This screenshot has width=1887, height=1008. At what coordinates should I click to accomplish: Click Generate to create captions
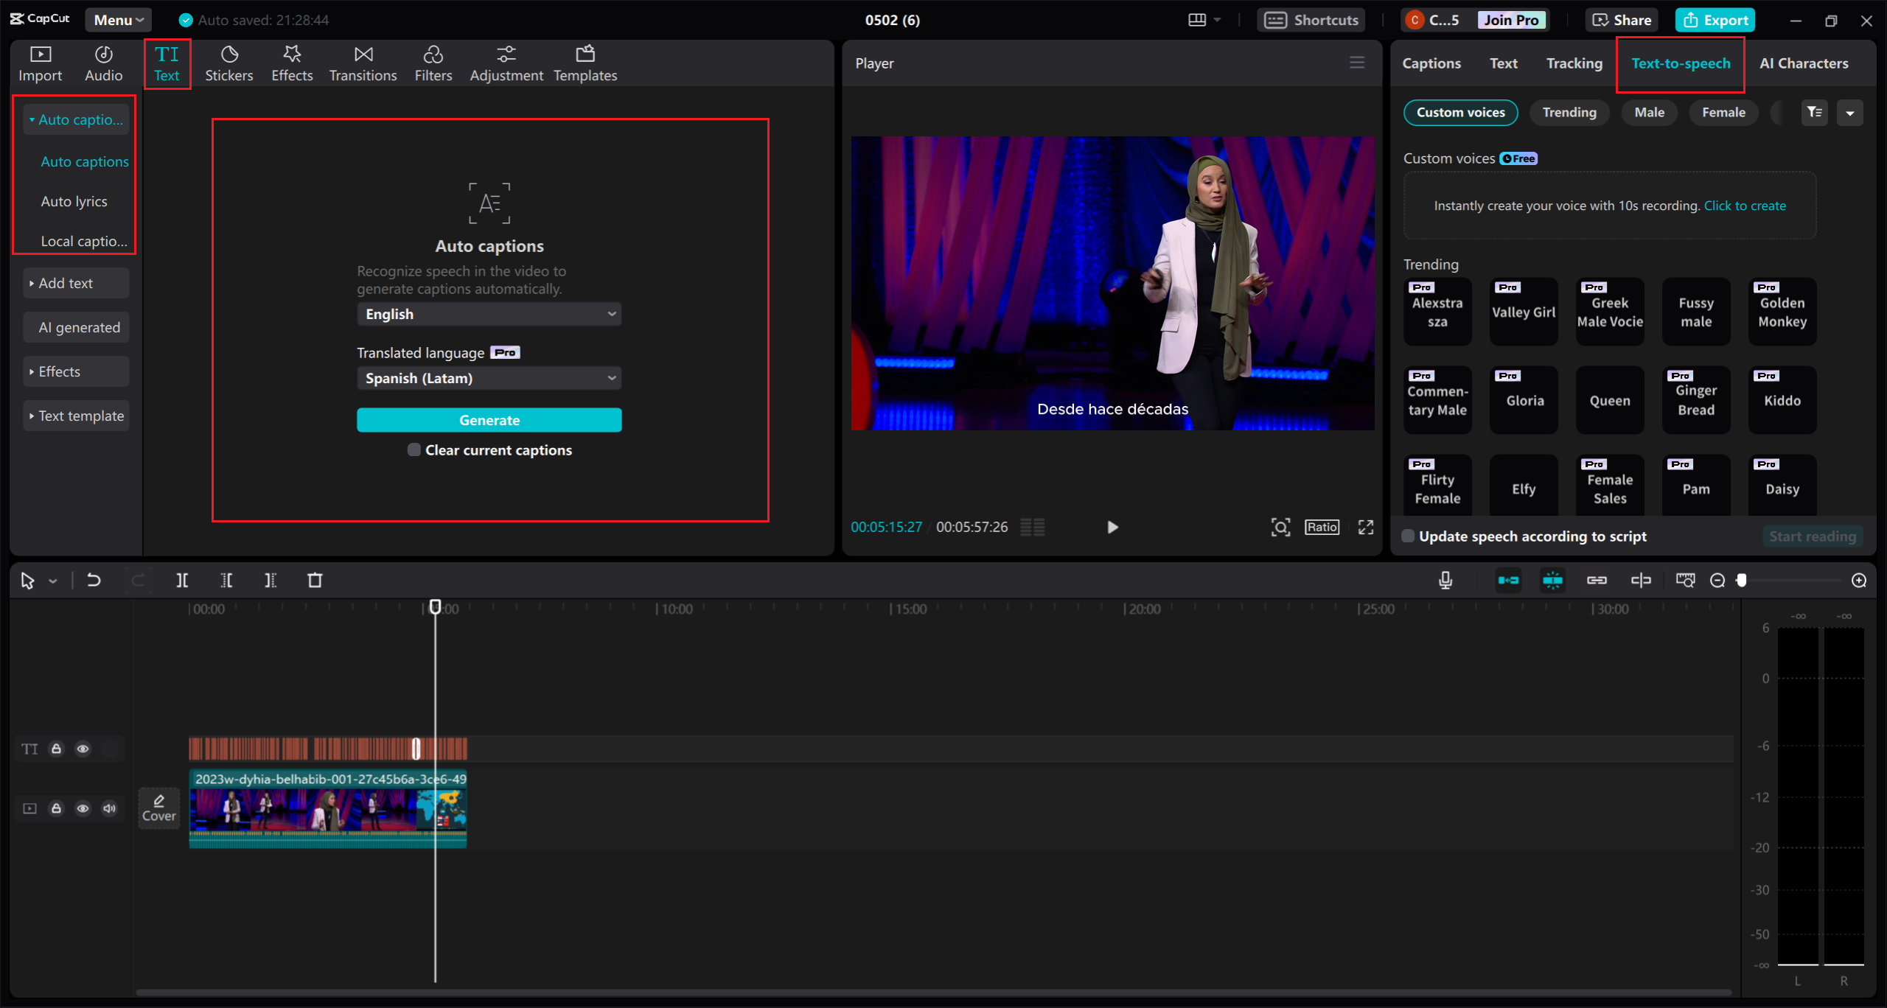489,419
